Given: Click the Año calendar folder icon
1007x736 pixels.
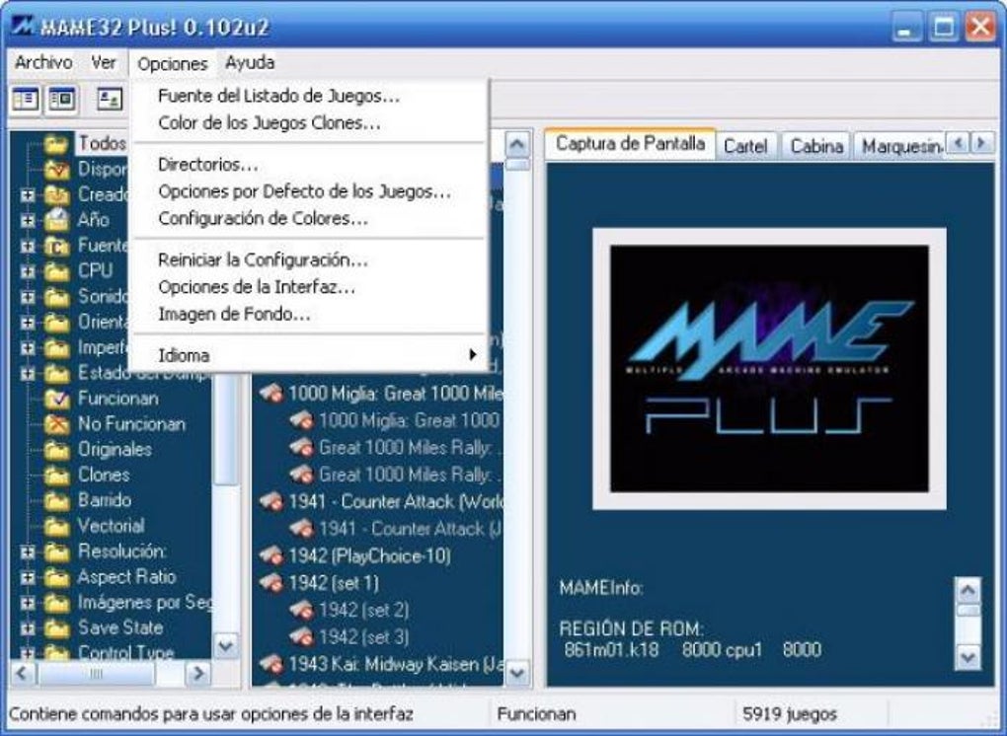Looking at the screenshot, I should point(56,220).
